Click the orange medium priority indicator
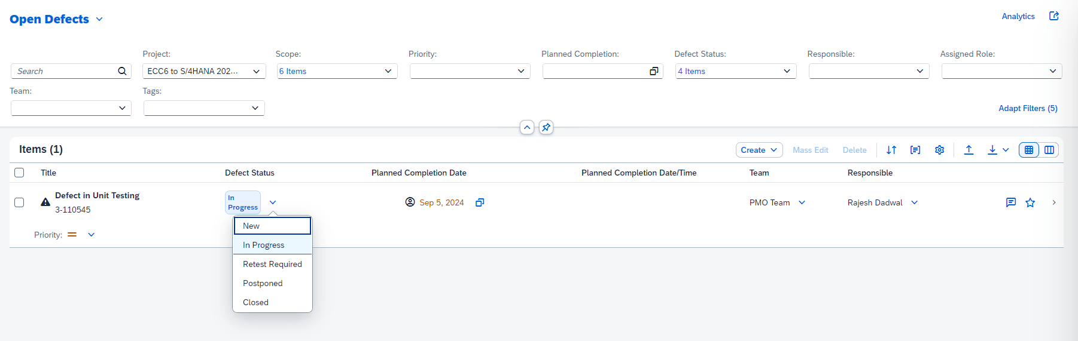1078x341 pixels. pos(72,235)
